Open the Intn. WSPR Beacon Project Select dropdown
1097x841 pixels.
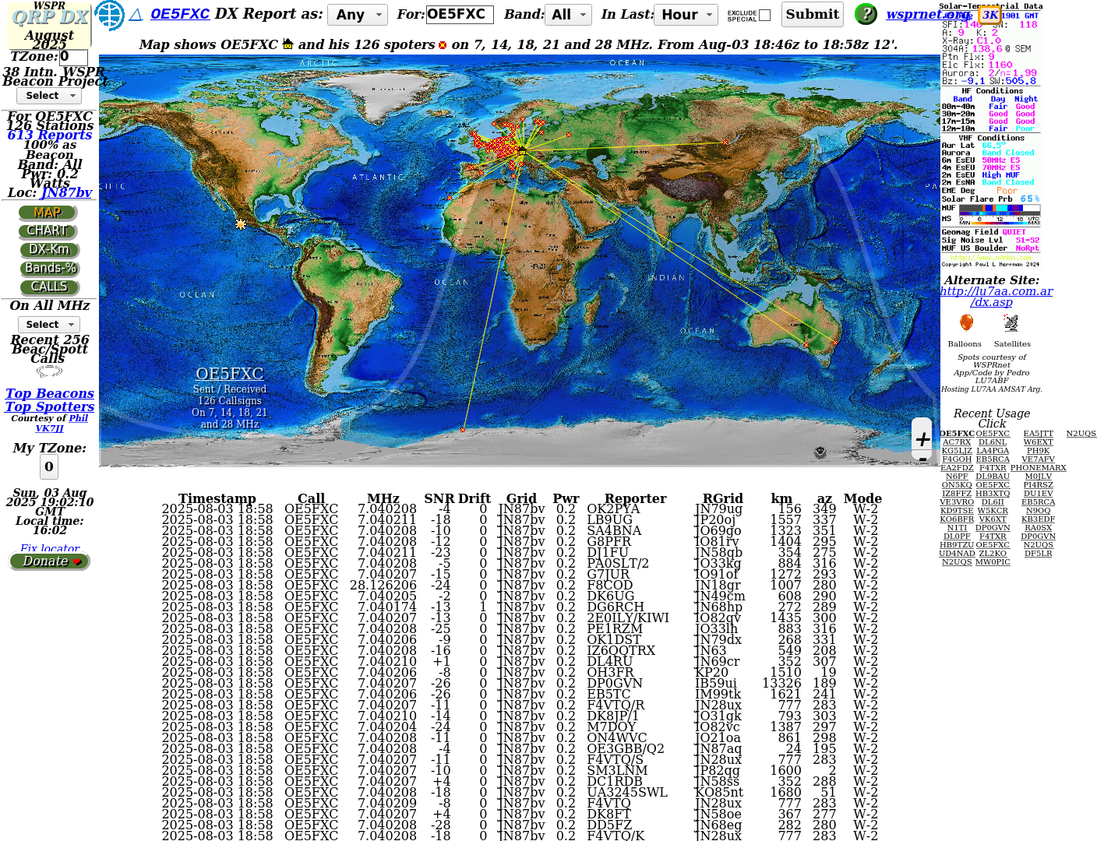pyautogui.click(x=48, y=96)
